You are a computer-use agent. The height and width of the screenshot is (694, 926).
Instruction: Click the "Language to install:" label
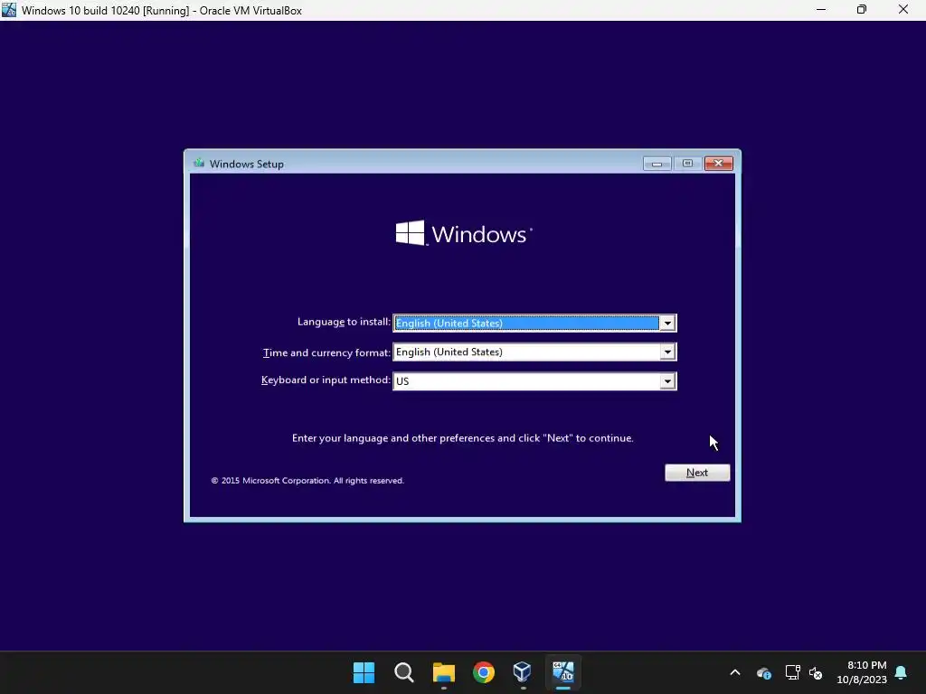click(344, 322)
